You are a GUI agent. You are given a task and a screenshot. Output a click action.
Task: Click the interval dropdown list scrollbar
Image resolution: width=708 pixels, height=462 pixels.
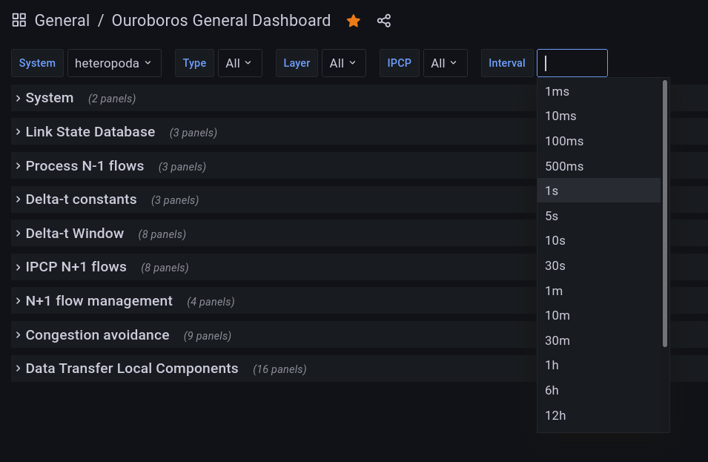[665, 214]
